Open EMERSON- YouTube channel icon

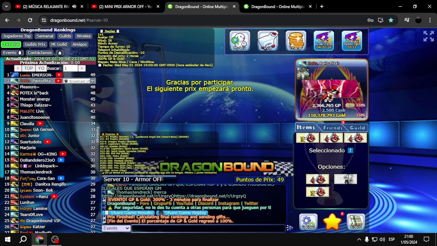pyautogui.click(x=59, y=75)
